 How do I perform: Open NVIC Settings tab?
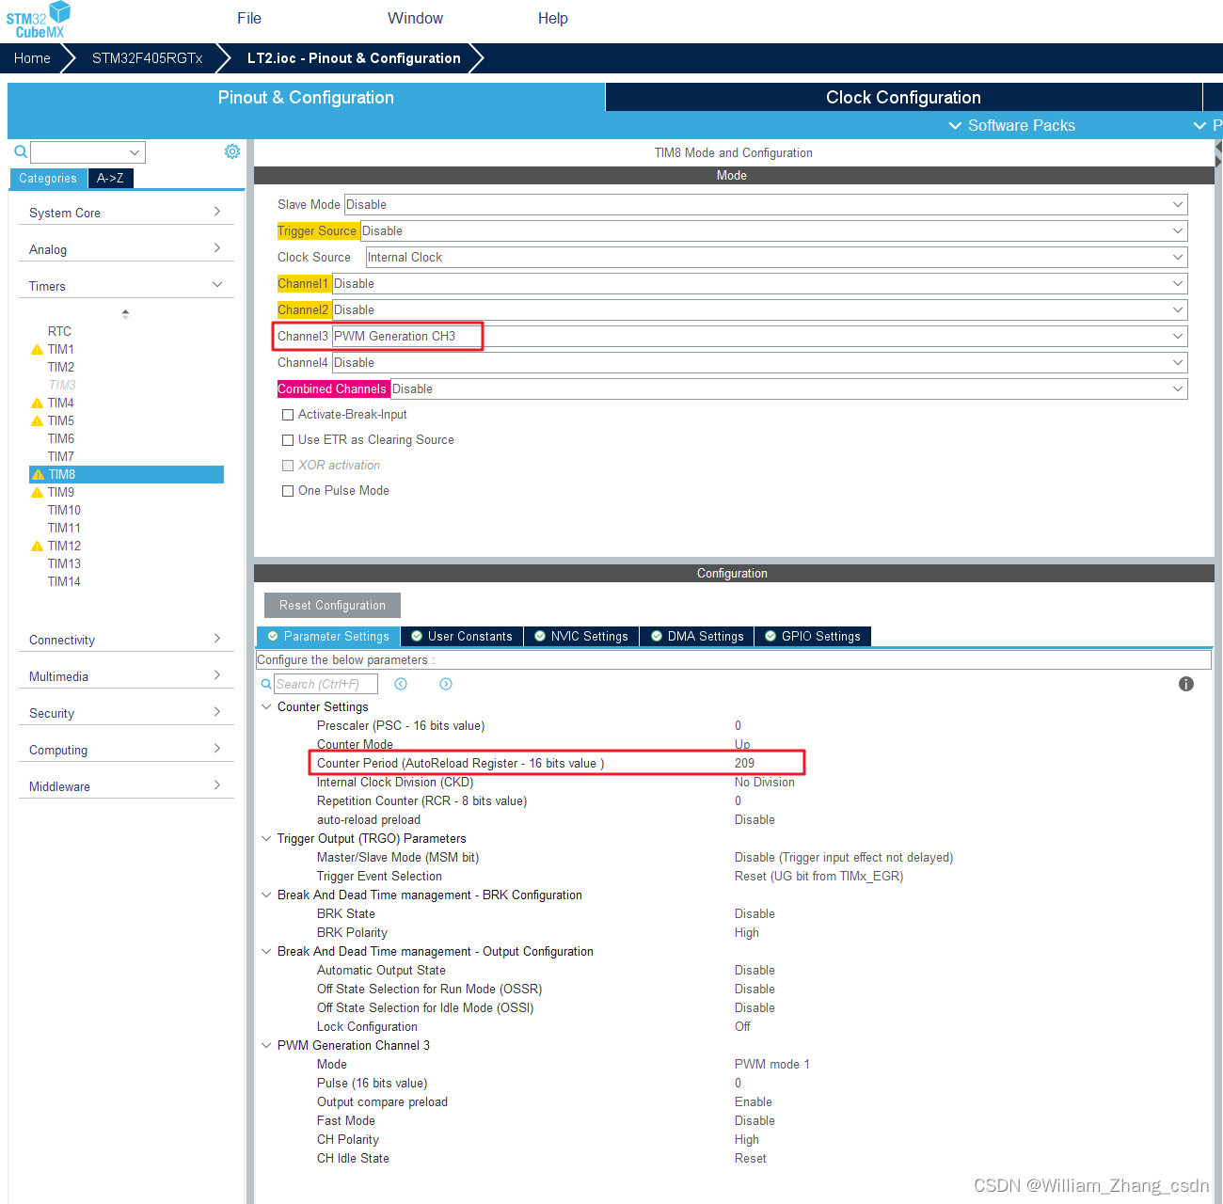(581, 637)
